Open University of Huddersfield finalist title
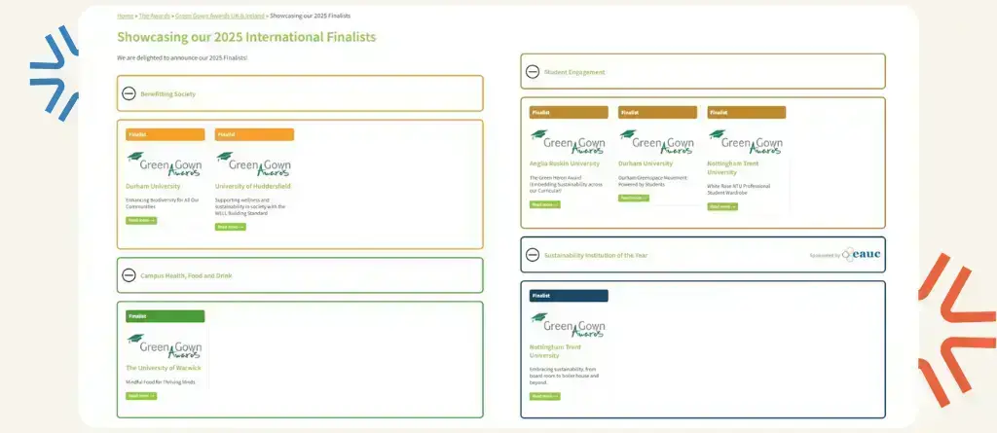The image size is (997, 433). pyautogui.click(x=252, y=186)
